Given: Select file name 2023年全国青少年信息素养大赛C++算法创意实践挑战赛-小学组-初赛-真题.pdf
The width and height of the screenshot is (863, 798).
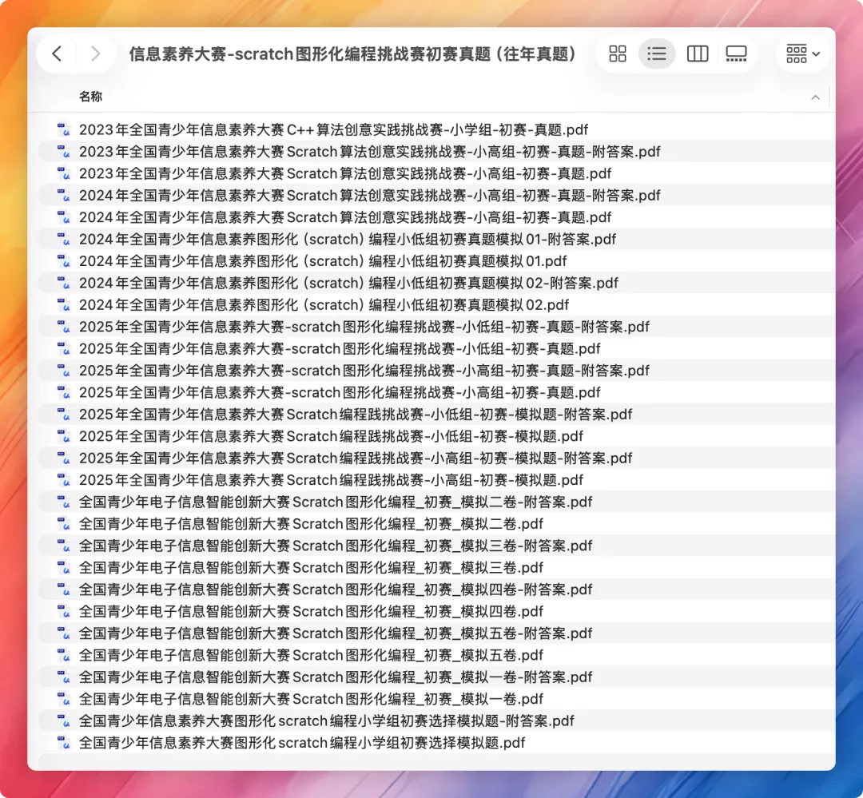Looking at the screenshot, I should [333, 130].
